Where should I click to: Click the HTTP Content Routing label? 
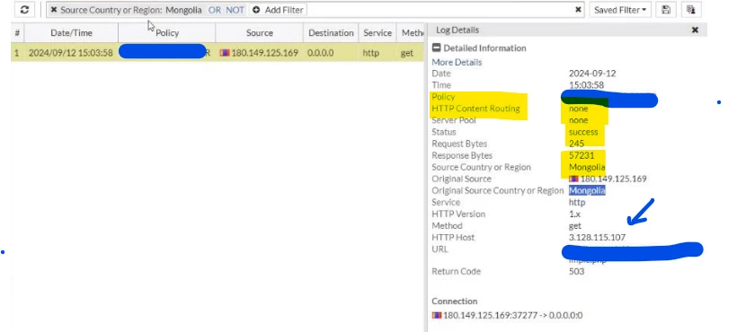[475, 109]
